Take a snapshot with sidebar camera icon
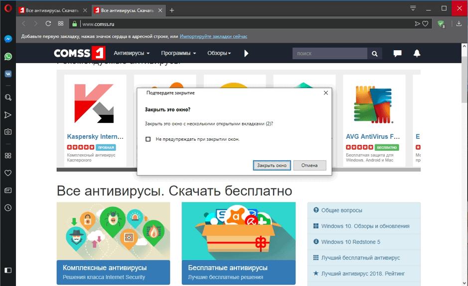The width and height of the screenshot is (468, 286). (x=8, y=132)
